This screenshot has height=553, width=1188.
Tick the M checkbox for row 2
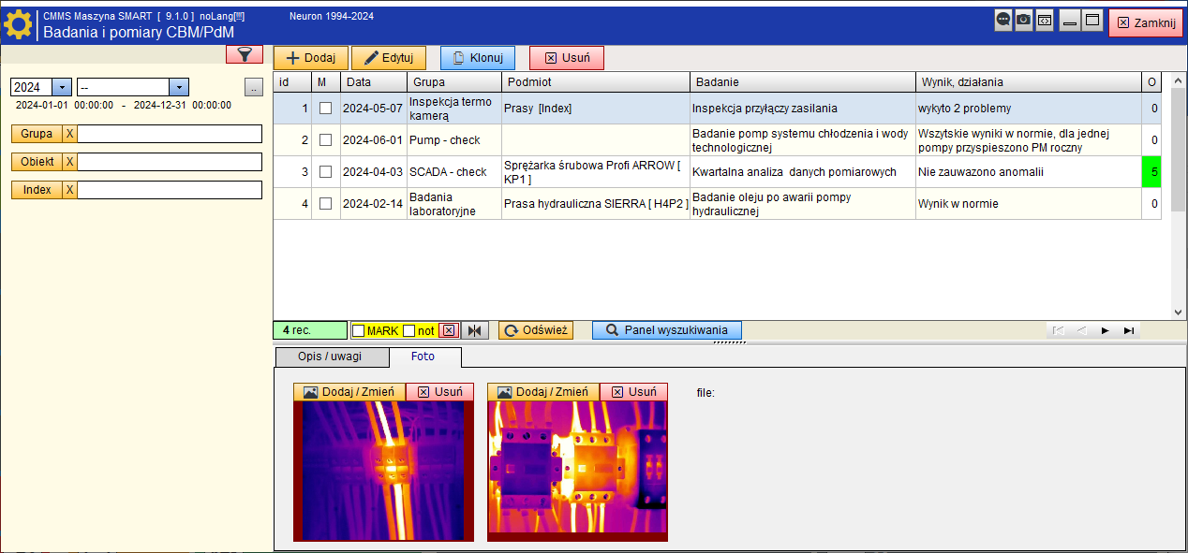click(x=325, y=140)
